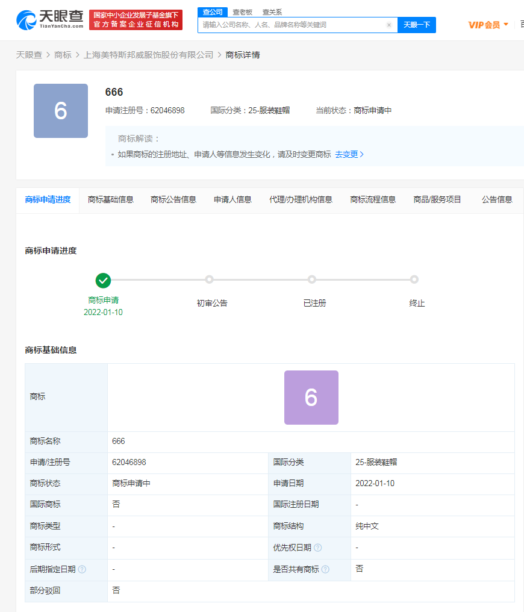Switch to the 查老板 search tab
524x612 pixels.
point(242,11)
